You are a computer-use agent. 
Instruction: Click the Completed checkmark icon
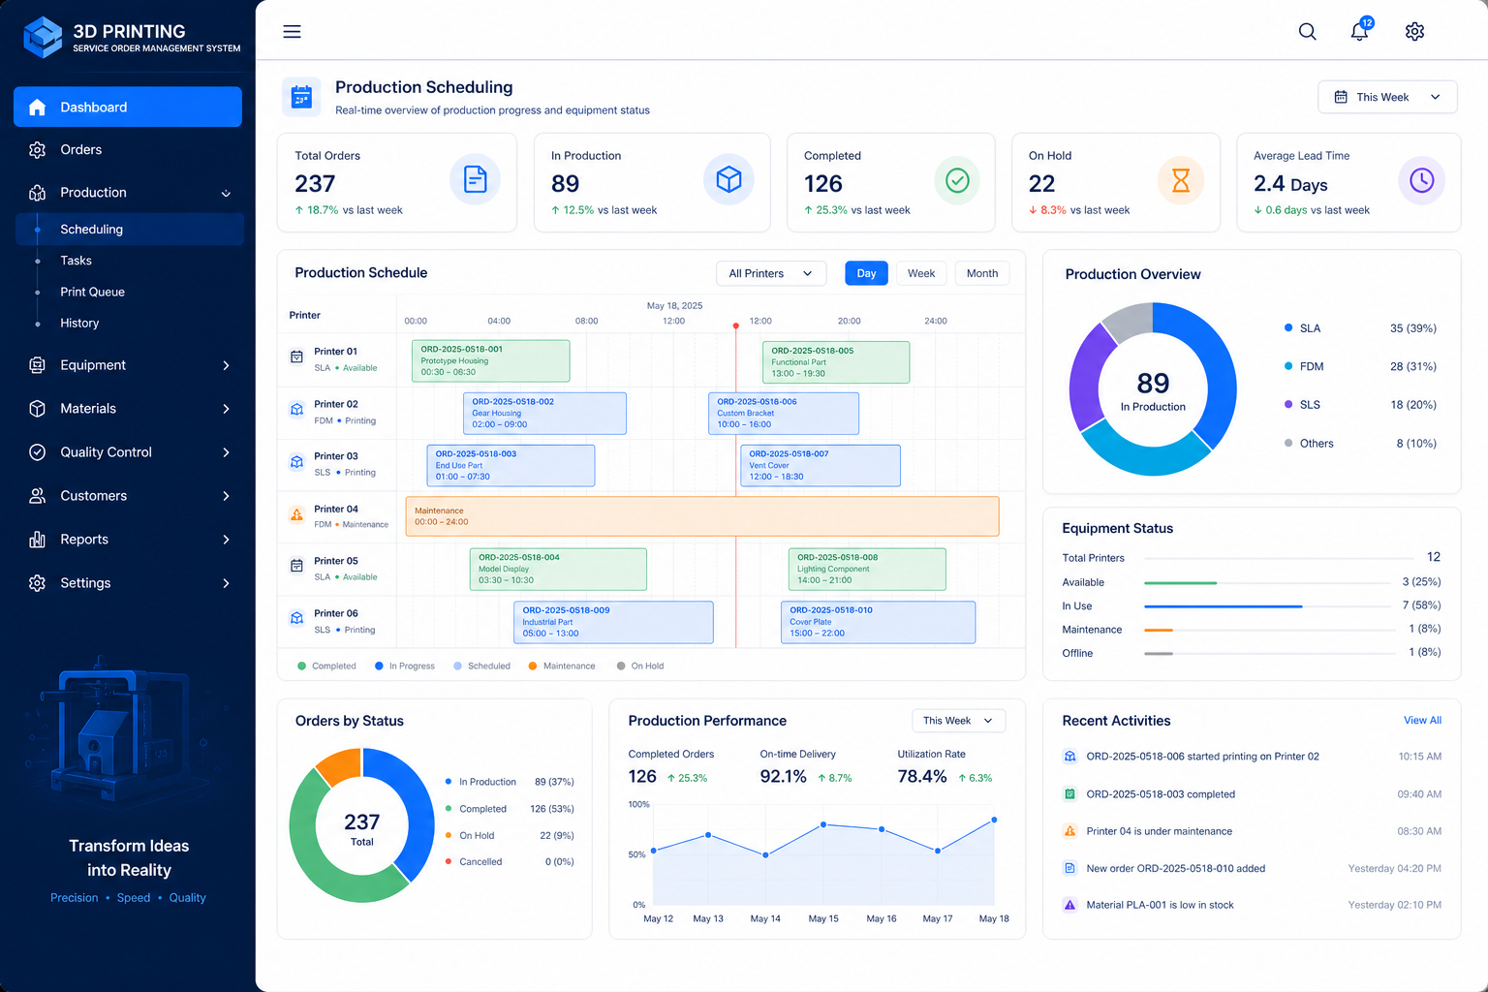957,180
